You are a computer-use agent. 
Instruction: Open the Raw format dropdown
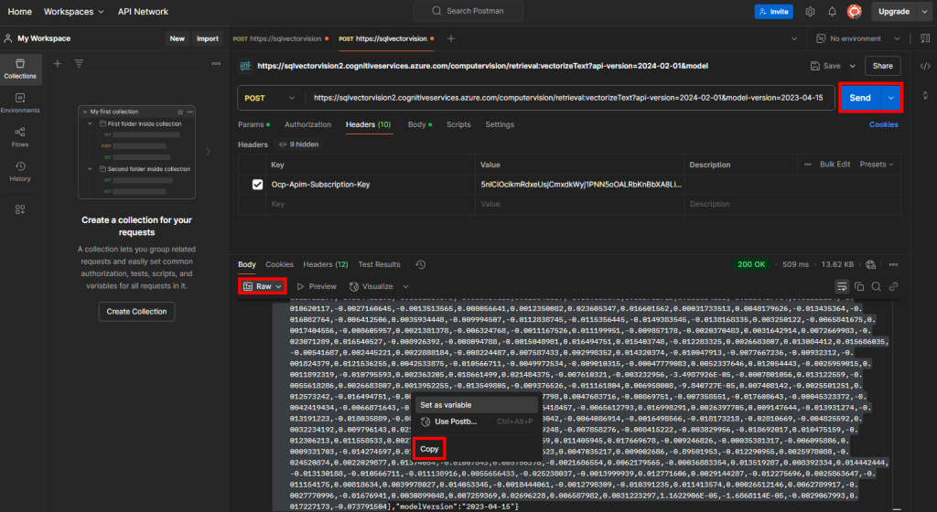(x=263, y=286)
